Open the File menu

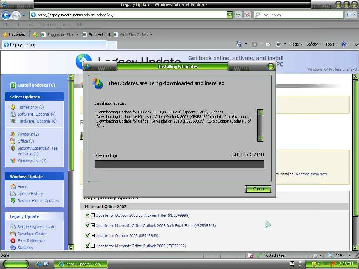(6, 25)
